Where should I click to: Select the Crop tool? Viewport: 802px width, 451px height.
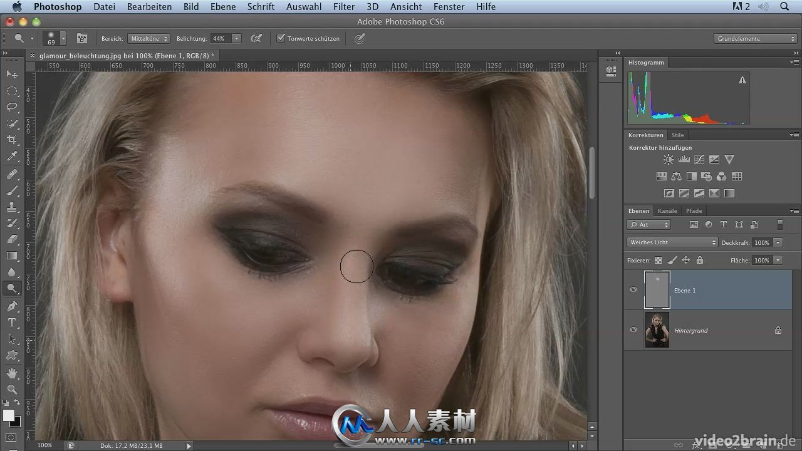pos(12,140)
